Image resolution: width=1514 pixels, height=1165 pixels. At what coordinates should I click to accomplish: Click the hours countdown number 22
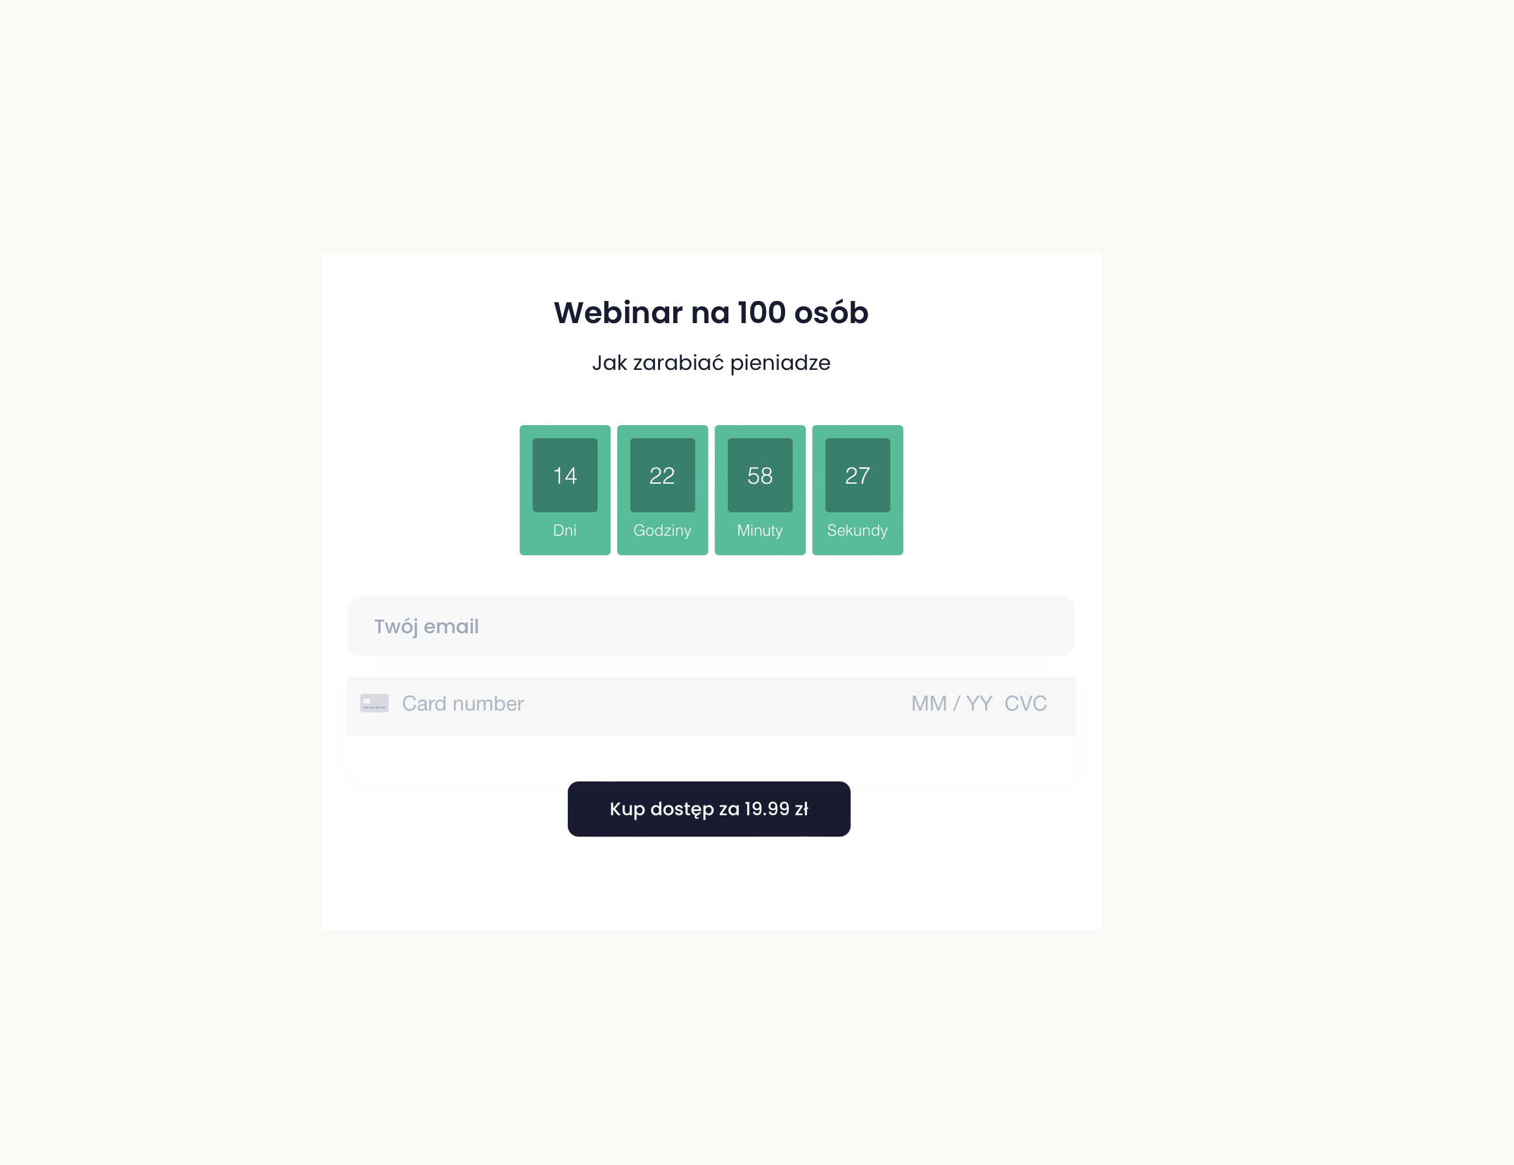(x=662, y=475)
